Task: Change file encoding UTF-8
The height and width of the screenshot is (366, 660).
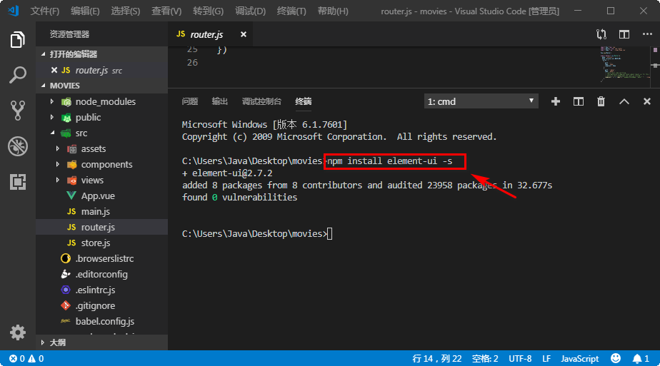Action: coord(520,358)
